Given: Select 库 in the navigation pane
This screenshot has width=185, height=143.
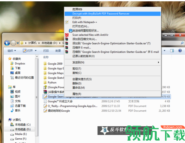Looking at the screenshot, I should pyautogui.click(x=12, y=87).
